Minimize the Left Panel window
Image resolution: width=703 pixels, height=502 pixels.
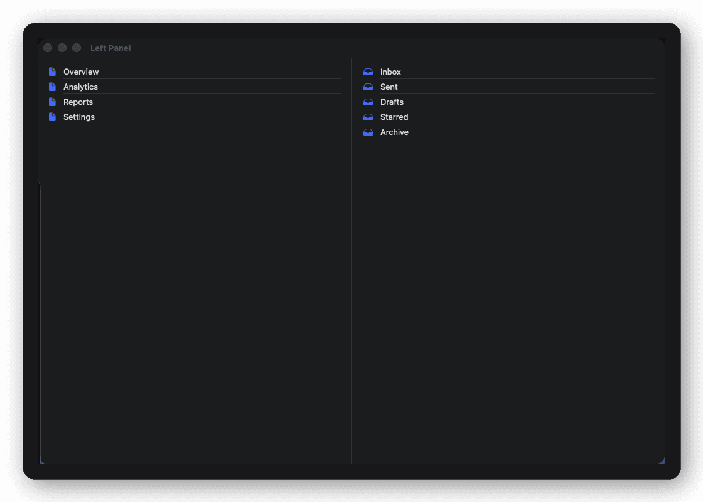coord(62,48)
